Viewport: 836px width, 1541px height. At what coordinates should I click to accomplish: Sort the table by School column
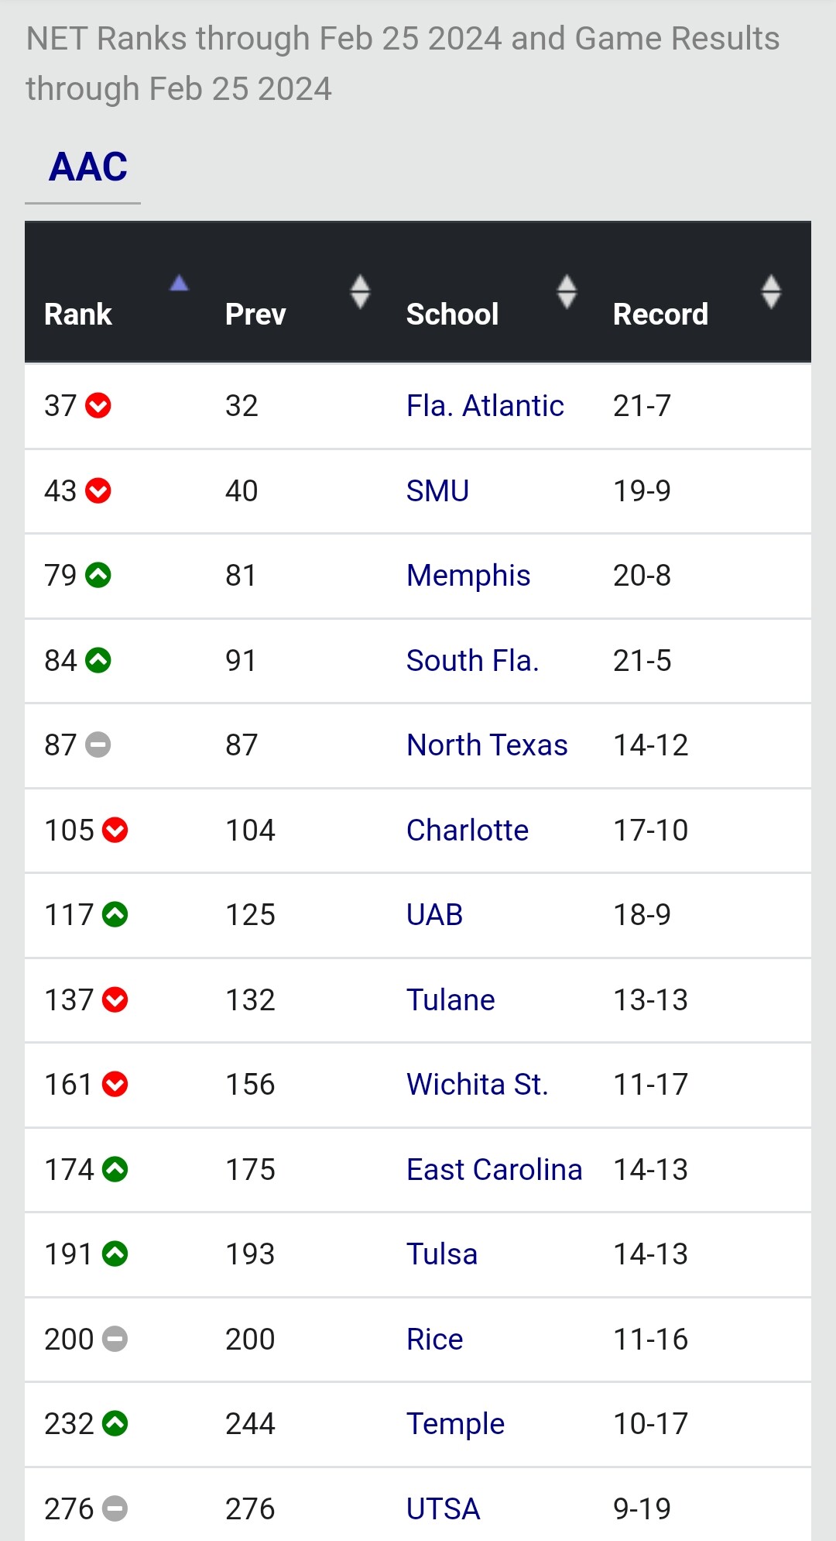click(567, 291)
